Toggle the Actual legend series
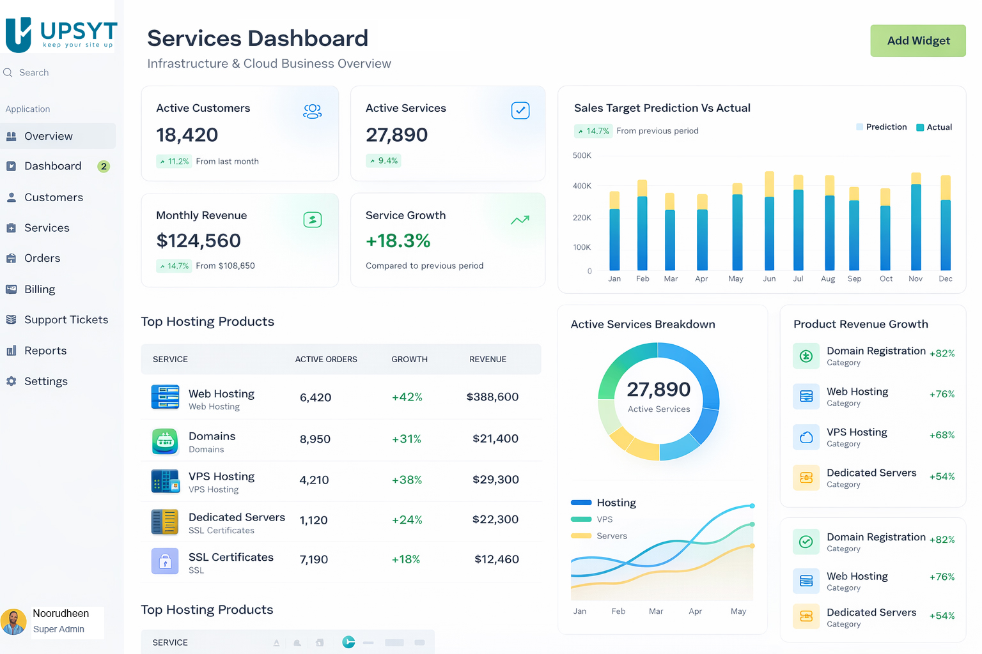 tap(934, 127)
